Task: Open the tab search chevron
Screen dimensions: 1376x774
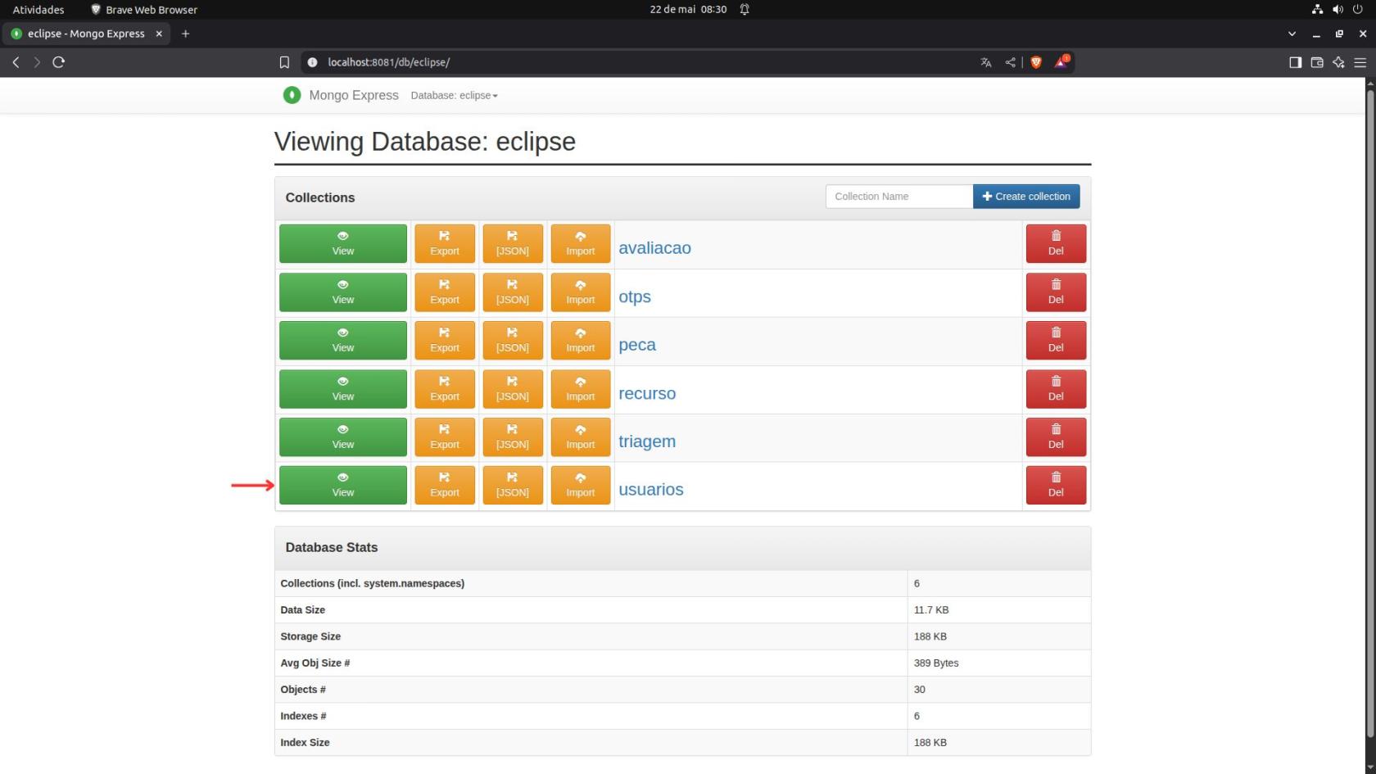Action: 1292,34
